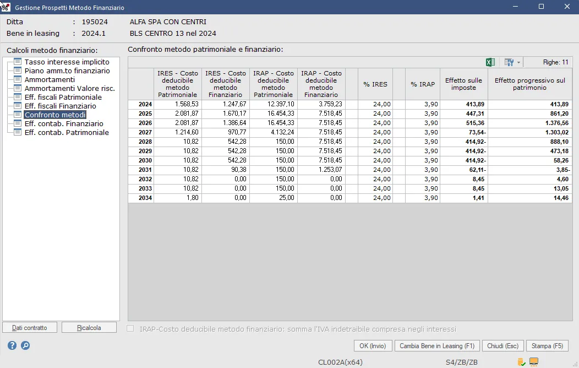The image size is (579, 368).
Task: Click IRES Costo deducibile metodo Finanziario header
Action: (x=225, y=84)
